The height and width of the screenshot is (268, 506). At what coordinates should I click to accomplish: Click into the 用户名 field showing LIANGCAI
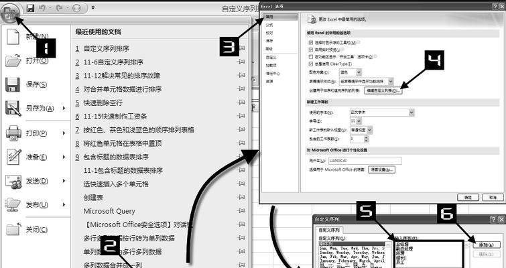pyautogui.click(x=365, y=161)
